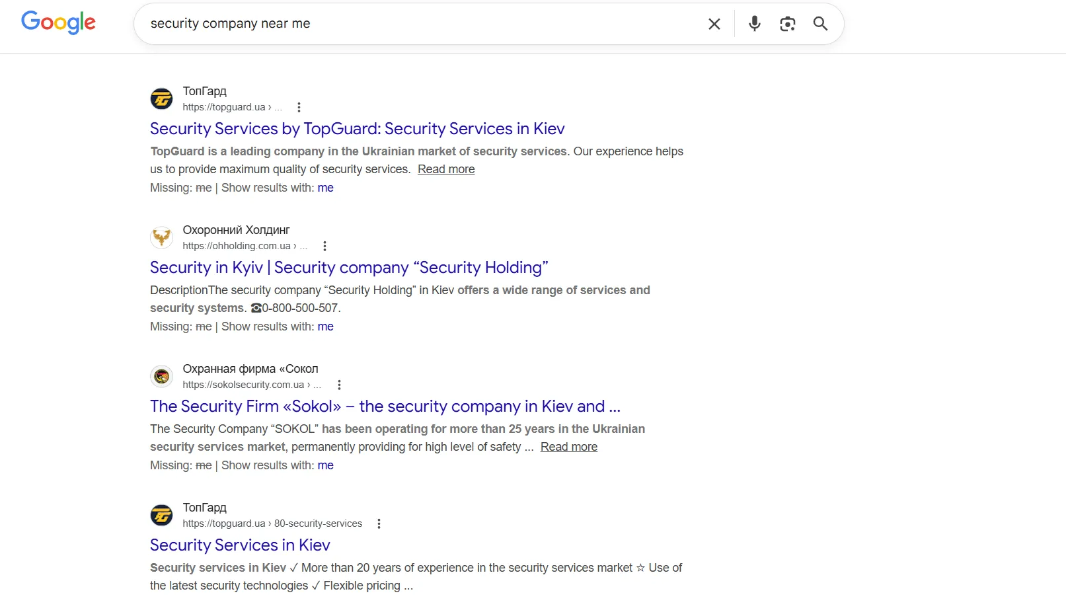Open more options for sokolsecurity.com.ua result
1066x616 pixels.
(339, 385)
